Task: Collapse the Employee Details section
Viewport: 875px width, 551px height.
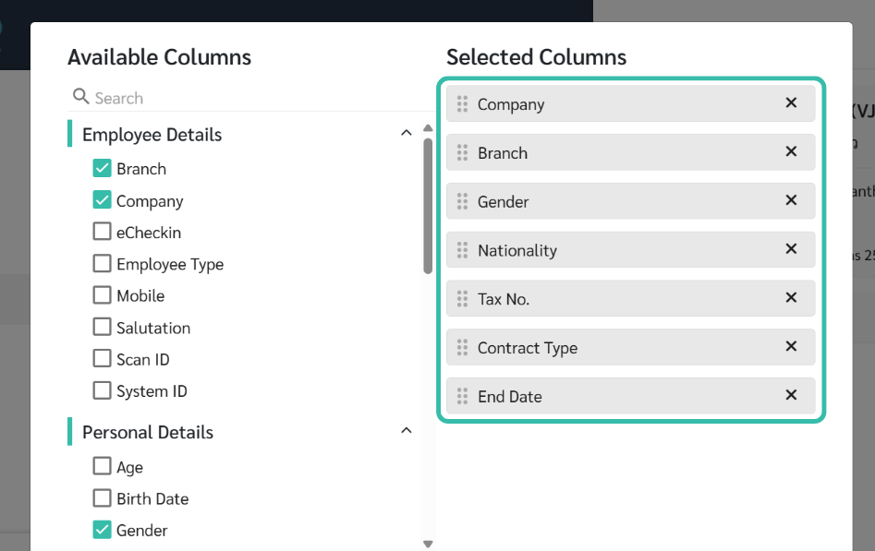Action: click(407, 133)
